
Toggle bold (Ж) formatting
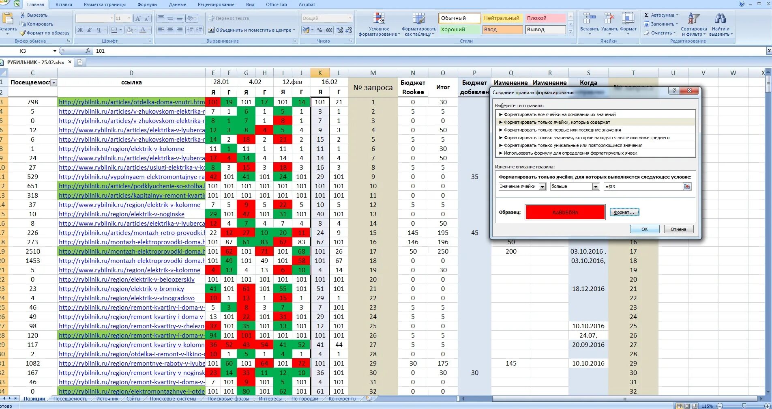[80, 30]
